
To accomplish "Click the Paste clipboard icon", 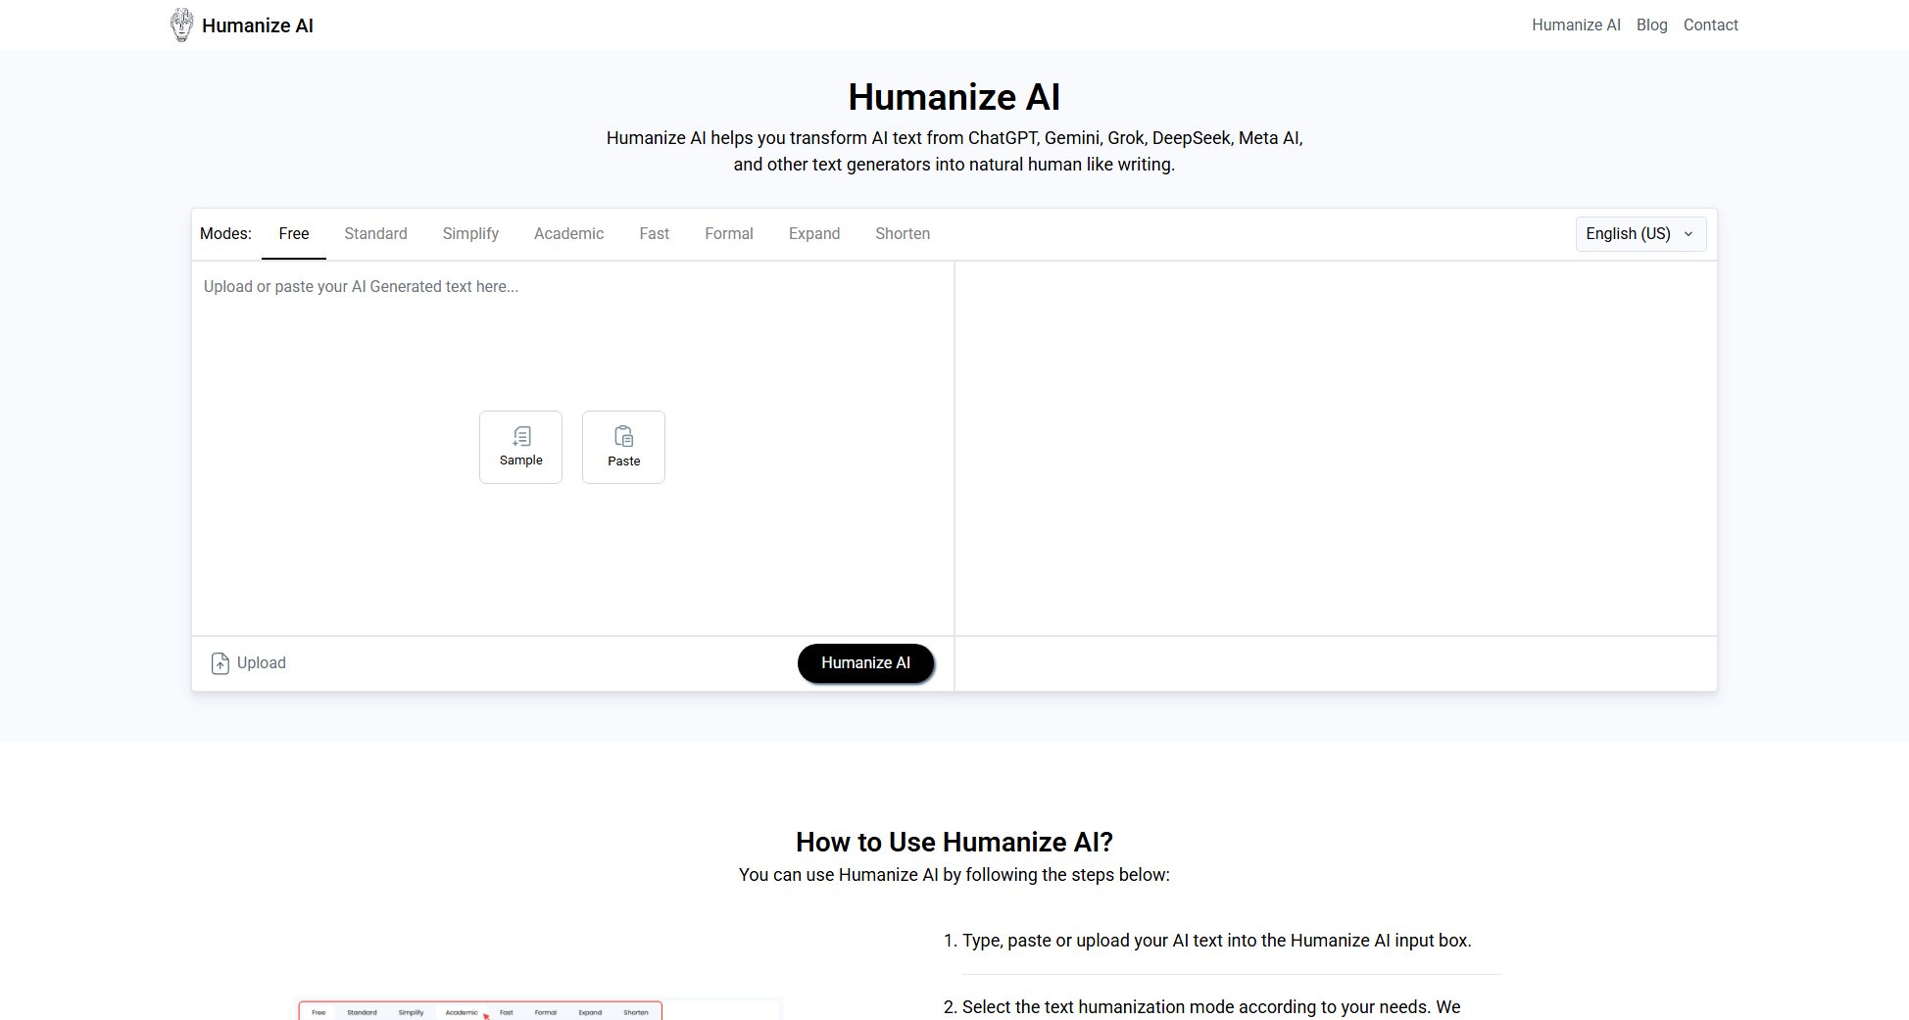I will click(624, 436).
